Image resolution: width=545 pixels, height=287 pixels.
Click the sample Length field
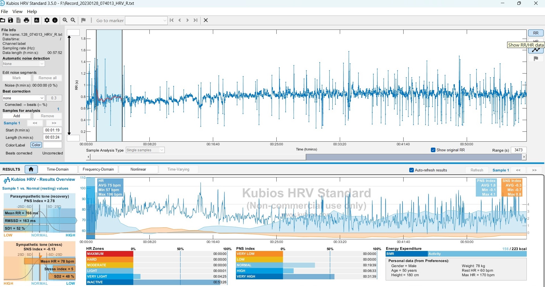click(53, 137)
